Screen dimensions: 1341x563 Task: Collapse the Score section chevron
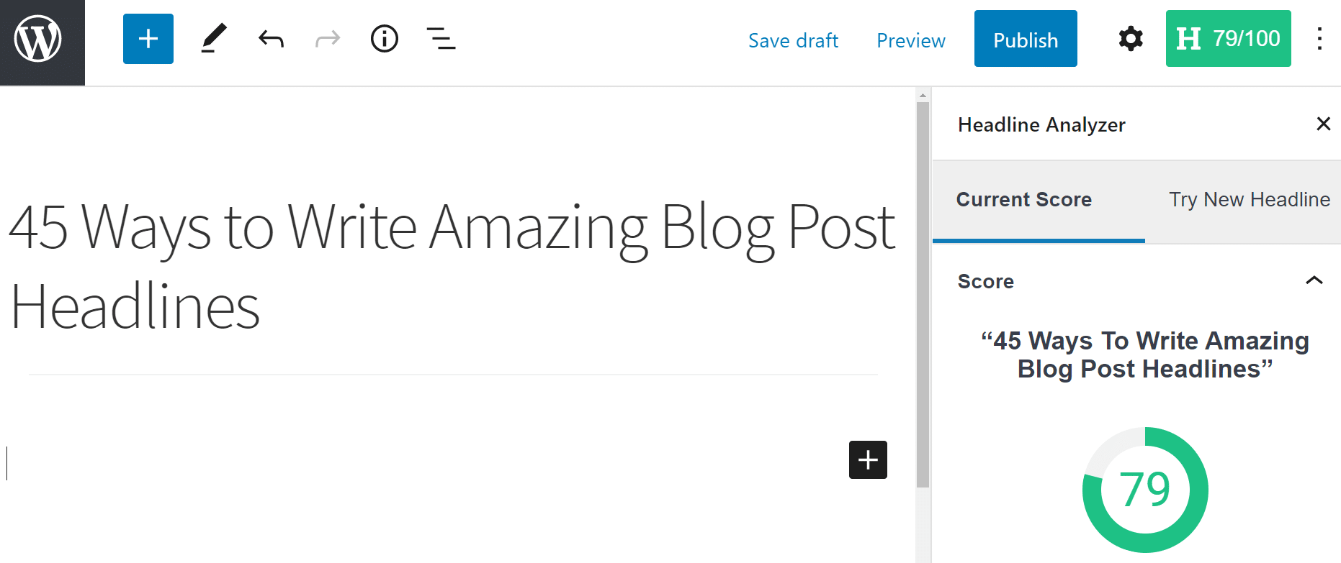click(1314, 280)
